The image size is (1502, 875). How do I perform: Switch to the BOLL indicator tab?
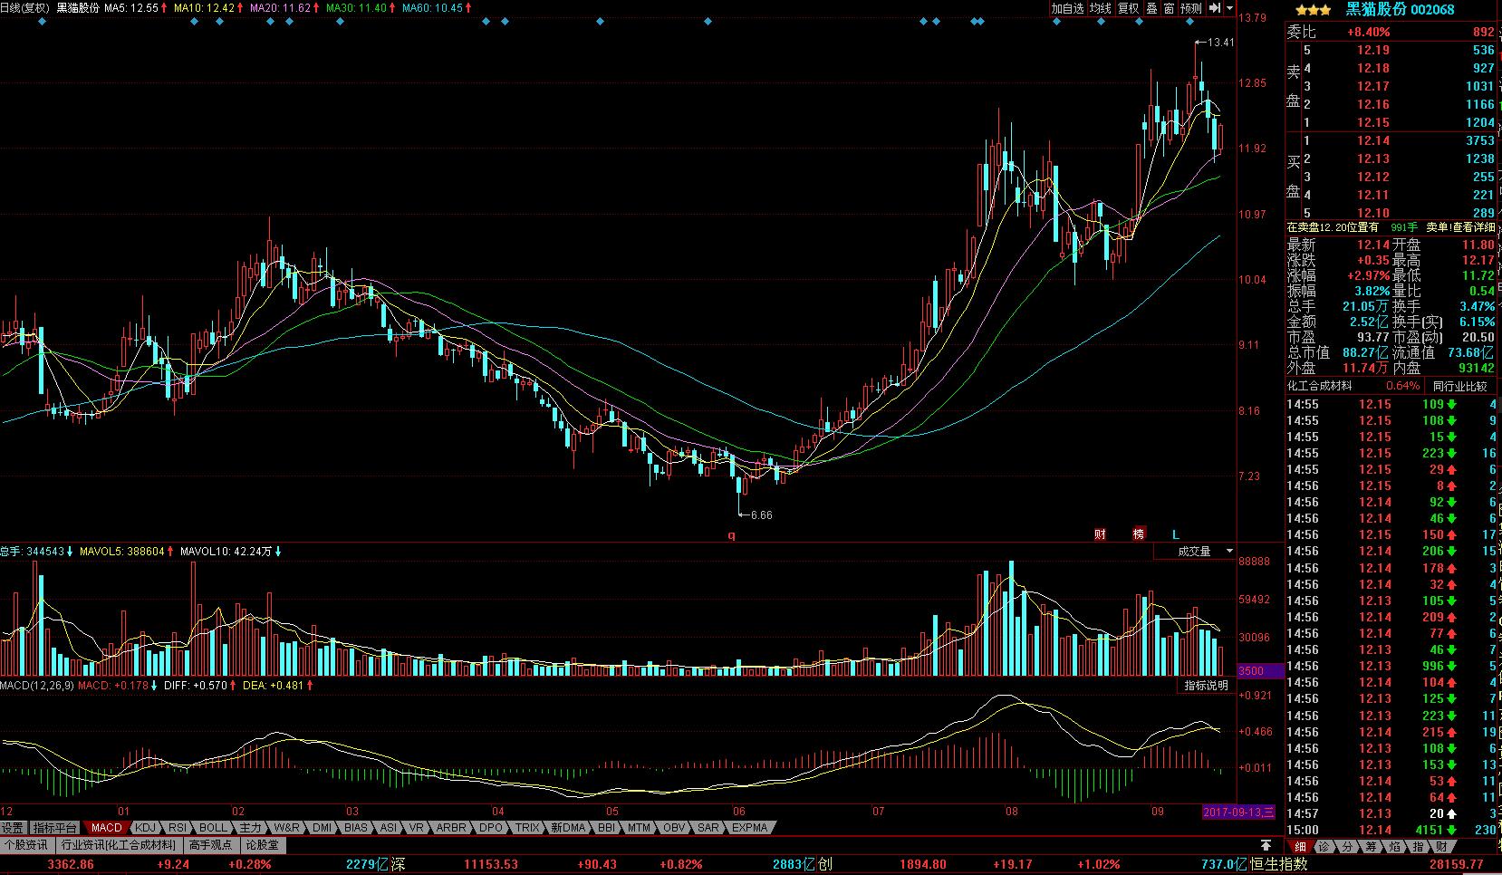(214, 828)
